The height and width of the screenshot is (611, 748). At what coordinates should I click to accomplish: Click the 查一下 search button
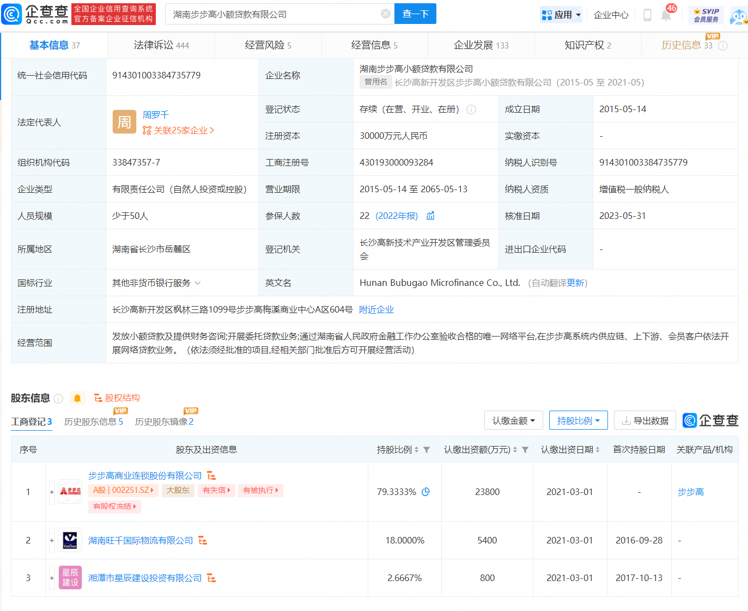click(x=415, y=14)
